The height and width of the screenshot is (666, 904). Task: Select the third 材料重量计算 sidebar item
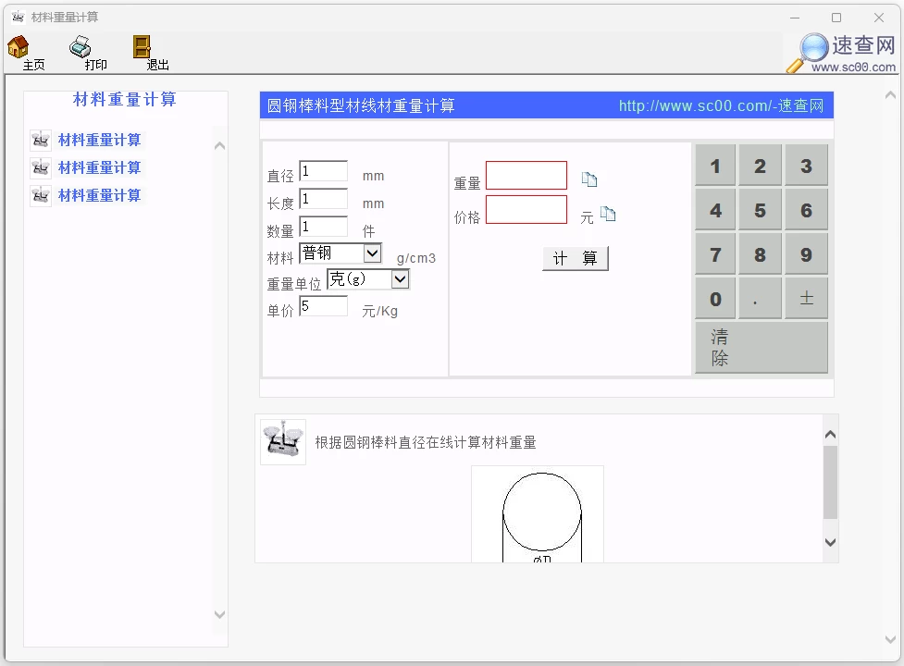(99, 195)
